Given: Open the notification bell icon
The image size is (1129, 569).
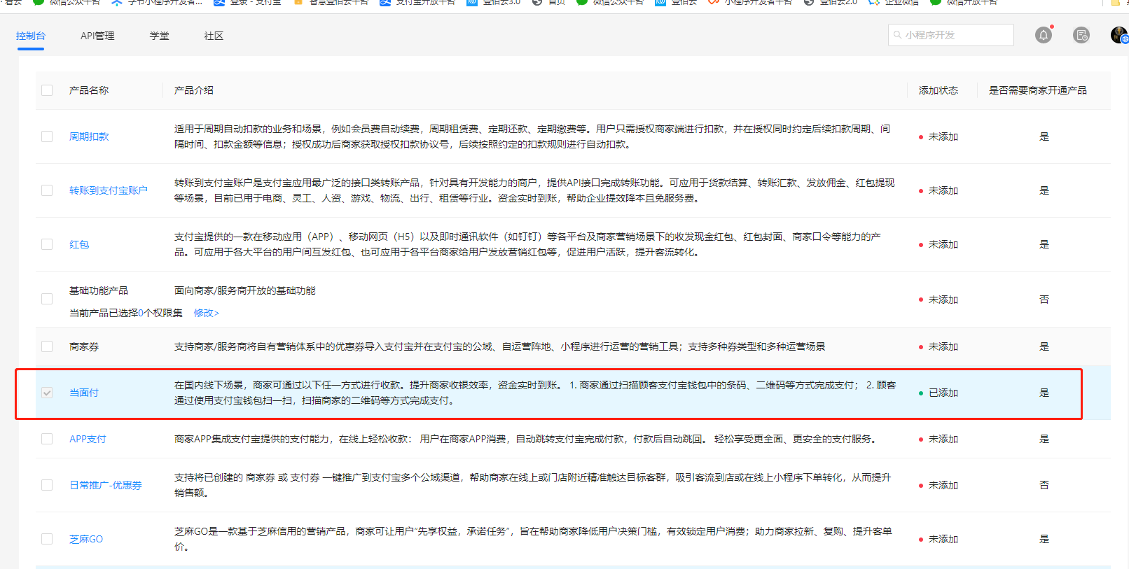Looking at the screenshot, I should (1044, 35).
